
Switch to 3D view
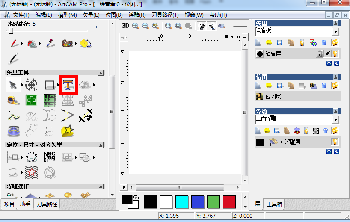[125, 26]
